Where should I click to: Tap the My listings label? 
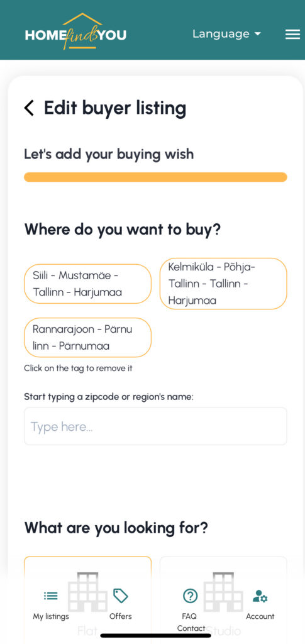tap(51, 616)
